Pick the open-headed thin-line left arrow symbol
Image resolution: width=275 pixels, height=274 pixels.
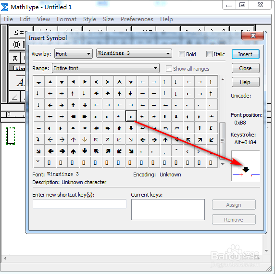[50, 139]
